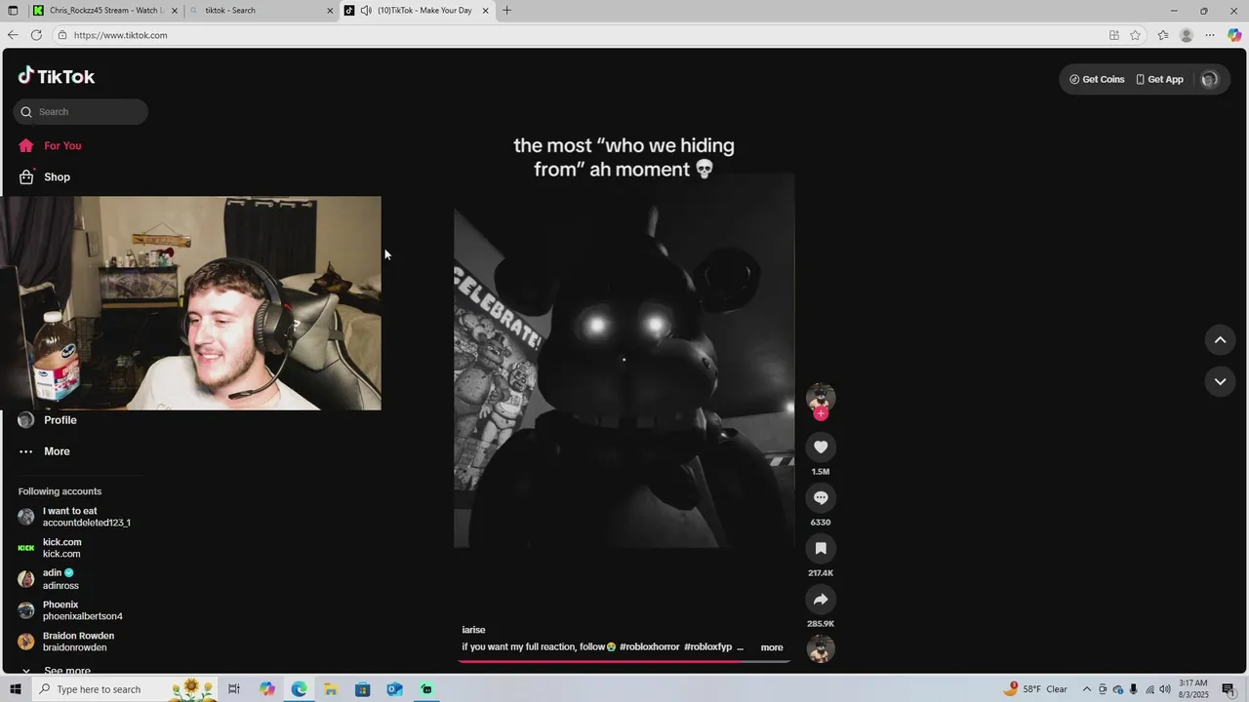
Task: Open the creator name 'iarise'
Action: tap(473, 630)
